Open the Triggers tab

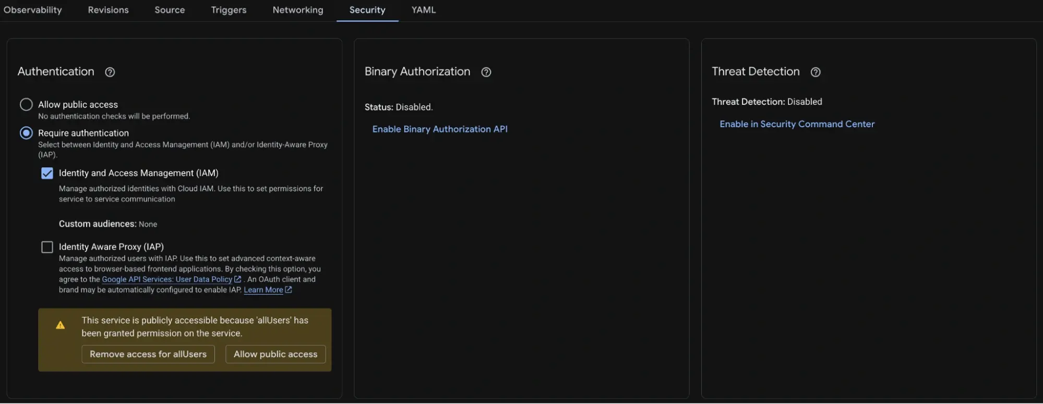coord(229,10)
